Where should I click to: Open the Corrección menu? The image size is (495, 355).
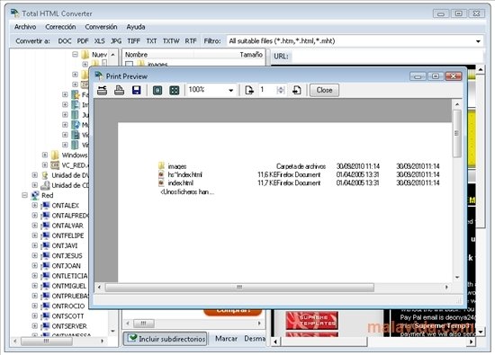pos(60,27)
